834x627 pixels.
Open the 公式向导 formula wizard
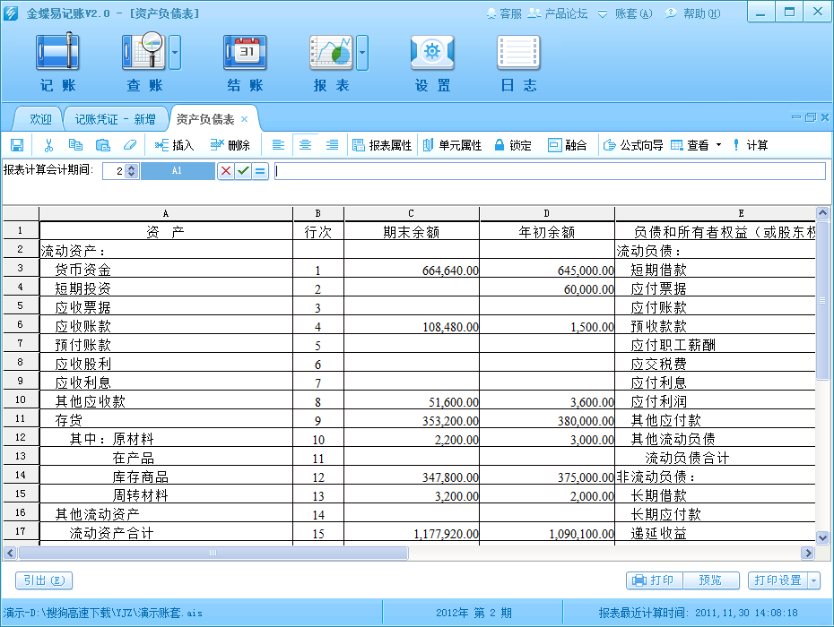[x=633, y=145]
